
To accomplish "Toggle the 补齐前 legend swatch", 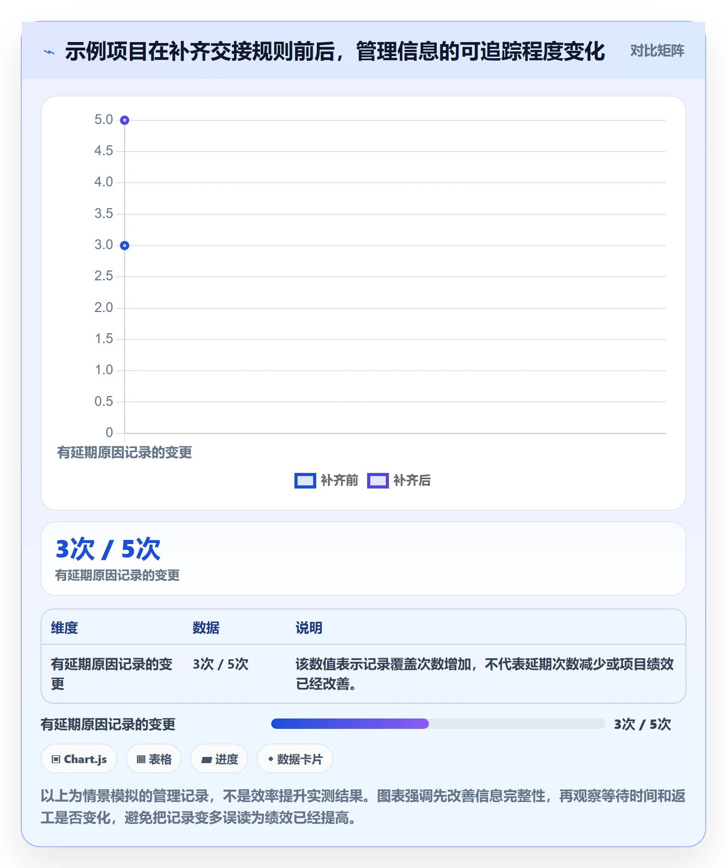I will point(305,481).
